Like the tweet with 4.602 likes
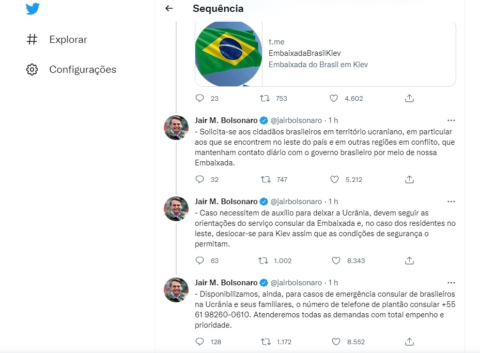The height and width of the screenshot is (353, 480). 334,98
